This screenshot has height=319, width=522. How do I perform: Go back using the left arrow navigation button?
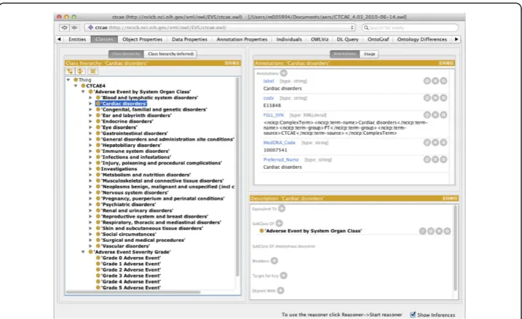tap(65, 28)
